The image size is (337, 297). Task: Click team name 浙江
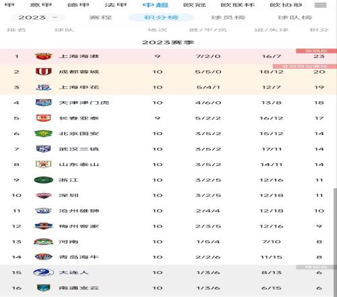[x=69, y=180]
